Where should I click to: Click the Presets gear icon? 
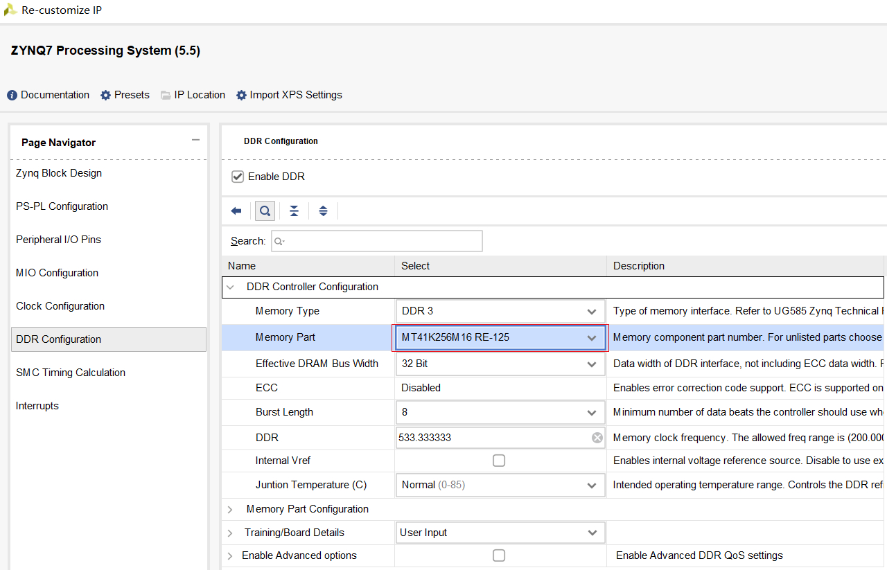(x=105, y=95)
